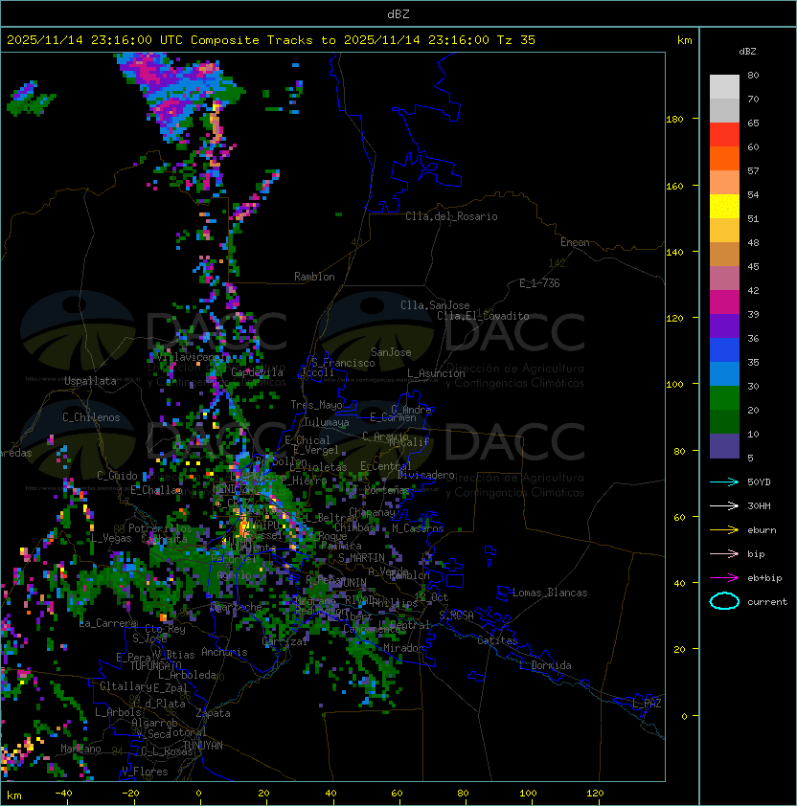
Task: Click the L_Asuncion place label
Action: pyautogui.click(x=436, y=373)
